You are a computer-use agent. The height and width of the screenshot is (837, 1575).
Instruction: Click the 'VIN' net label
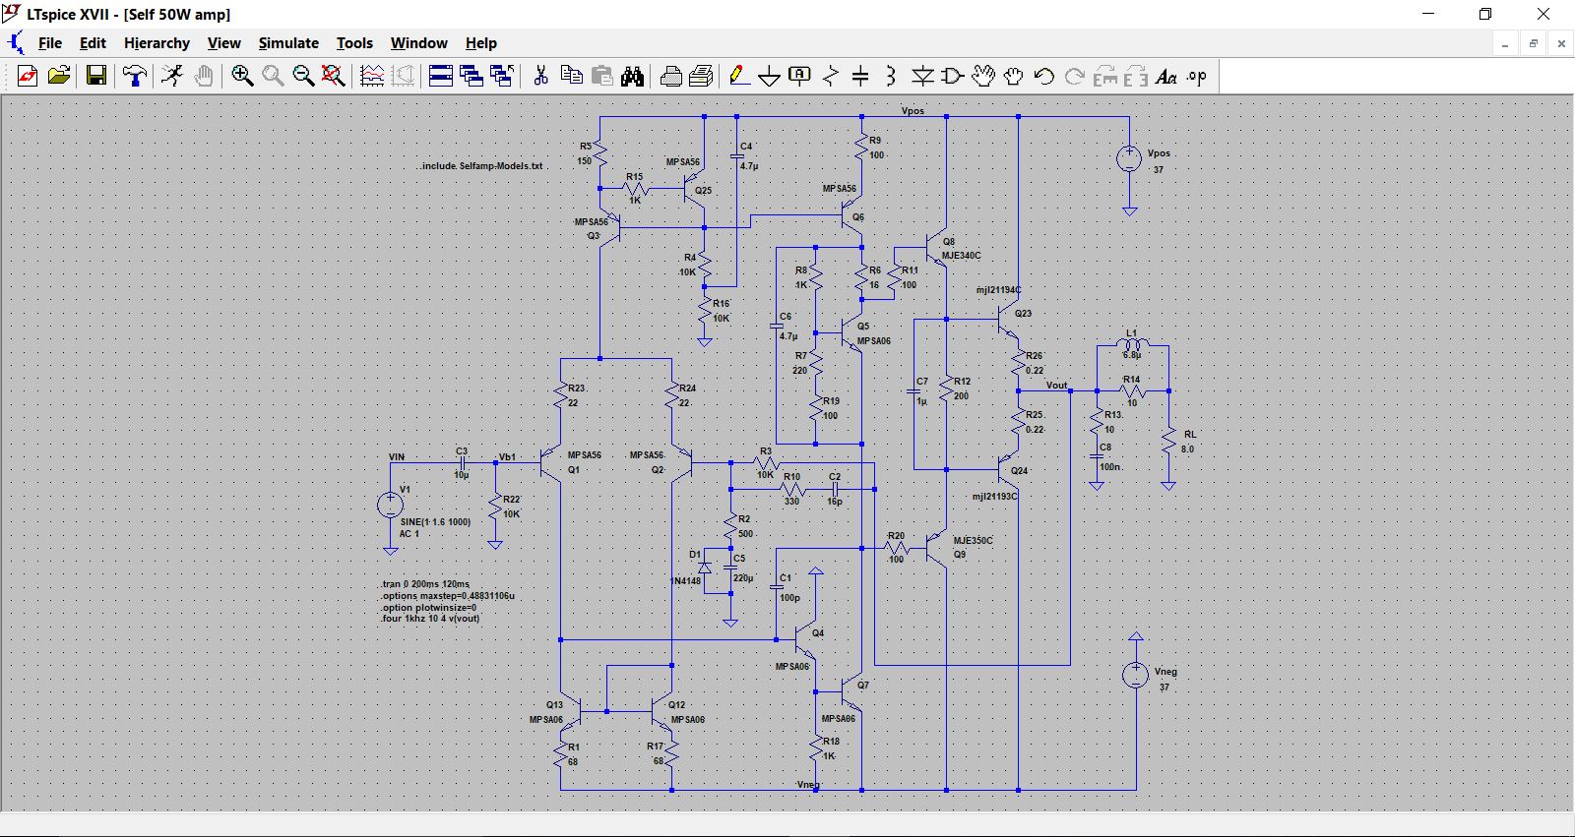(x=397, y=457)
